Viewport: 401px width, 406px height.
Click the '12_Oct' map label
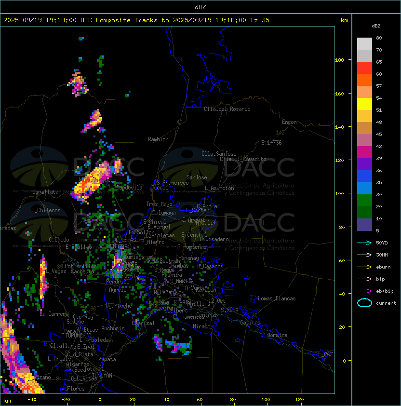[x=217, y=301]
